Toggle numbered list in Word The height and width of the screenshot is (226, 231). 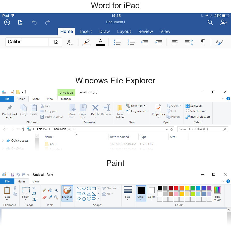tap(131, 42)
